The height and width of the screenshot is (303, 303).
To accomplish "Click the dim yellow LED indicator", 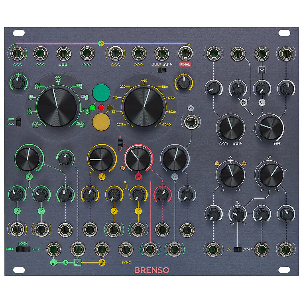I will (110, 107).
